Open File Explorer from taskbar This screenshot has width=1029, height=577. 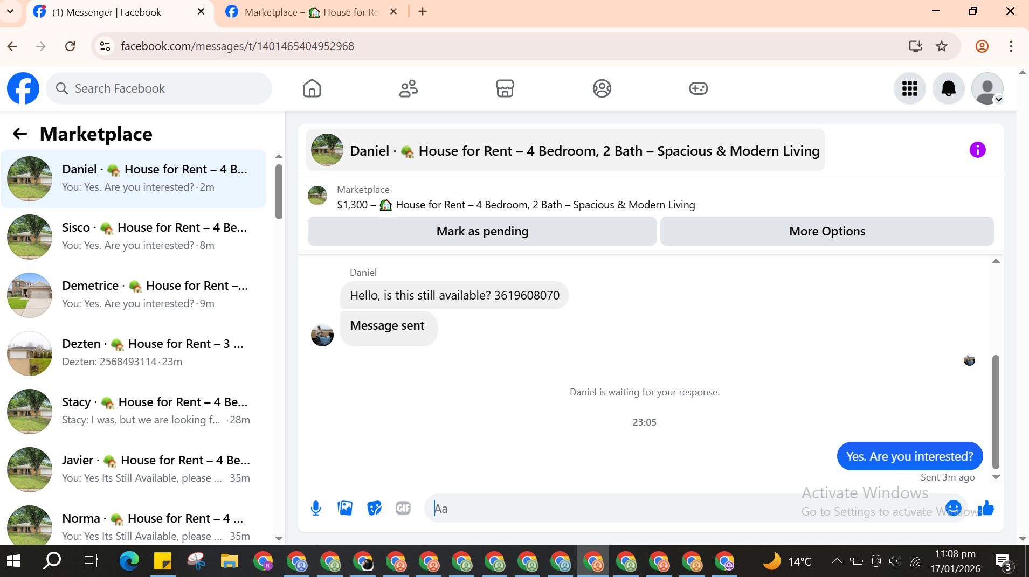229,561
